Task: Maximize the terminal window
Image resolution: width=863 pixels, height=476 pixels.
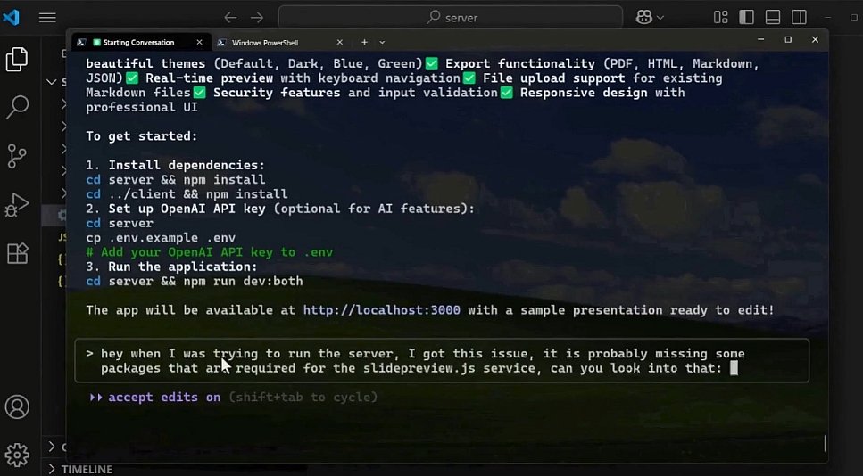Action: [788, 39]
